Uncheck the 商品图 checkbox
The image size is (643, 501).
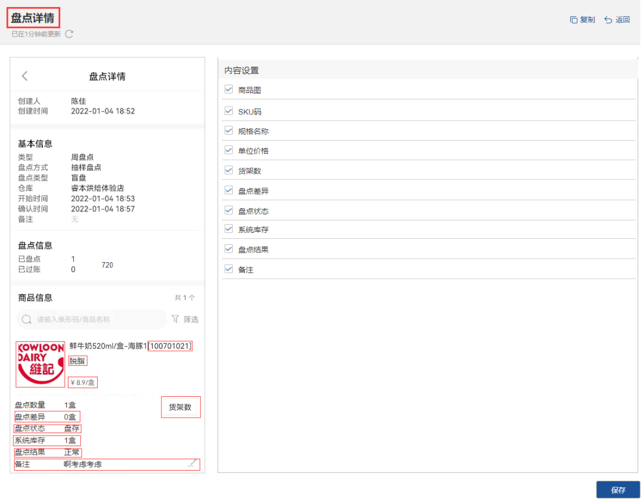tap(229, 89)
